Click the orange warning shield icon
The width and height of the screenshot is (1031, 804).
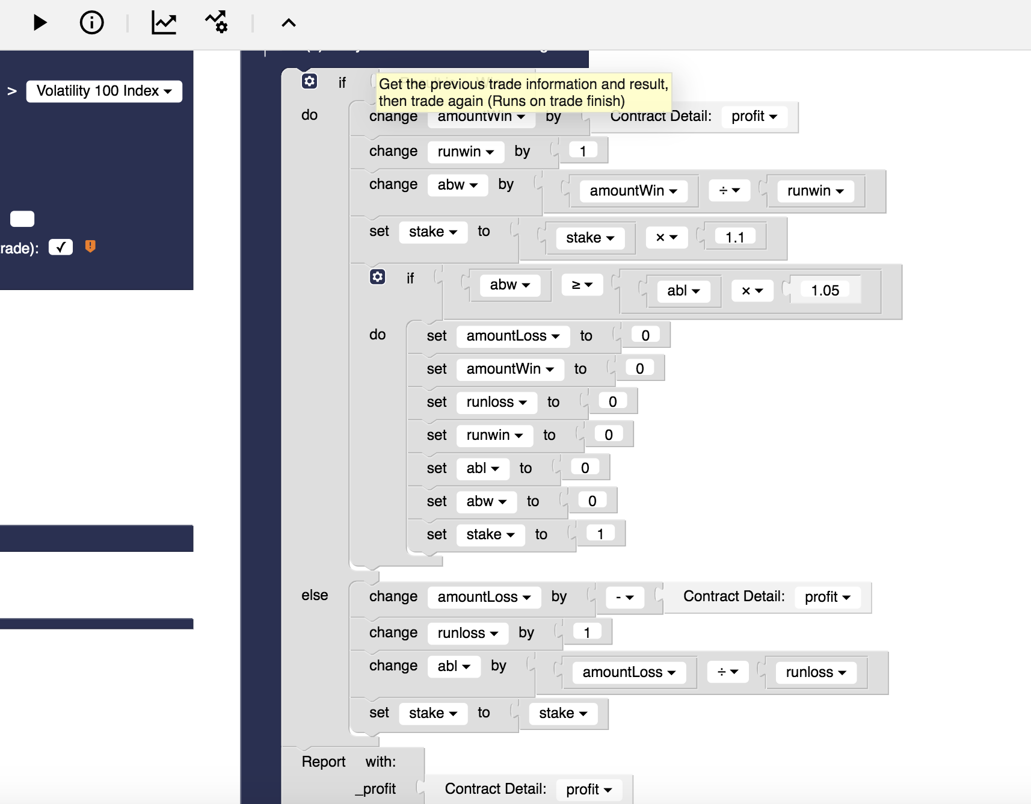point(90,247)
